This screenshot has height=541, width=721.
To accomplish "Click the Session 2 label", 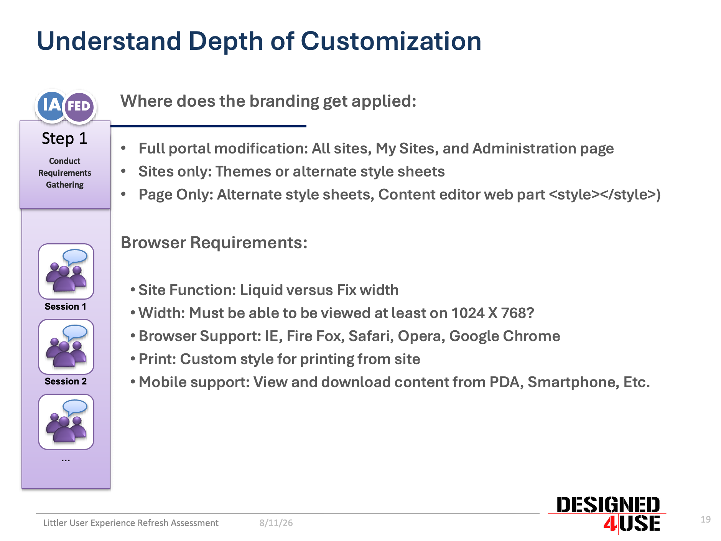I will point(66,381).
